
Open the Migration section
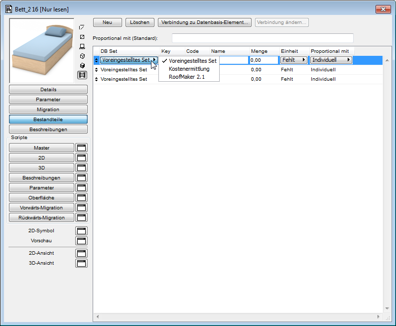(x=48, y=110)
